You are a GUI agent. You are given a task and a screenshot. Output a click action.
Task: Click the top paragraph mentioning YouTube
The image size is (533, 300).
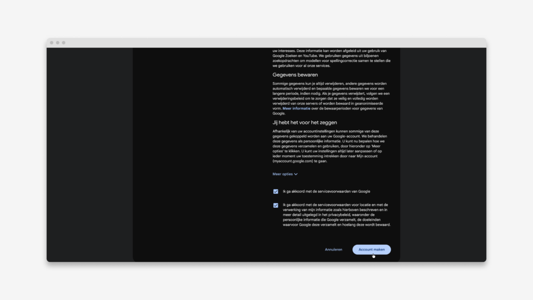click(332, 58)
